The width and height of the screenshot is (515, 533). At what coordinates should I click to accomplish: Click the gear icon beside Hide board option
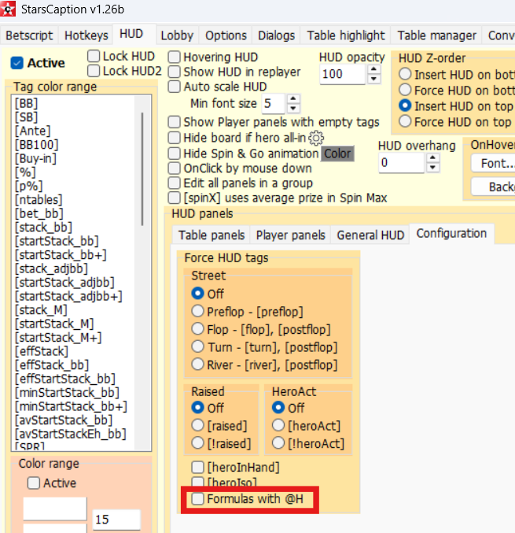click(x=316, y=138)
